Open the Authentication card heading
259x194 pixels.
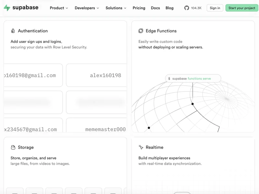pos(33,31)
